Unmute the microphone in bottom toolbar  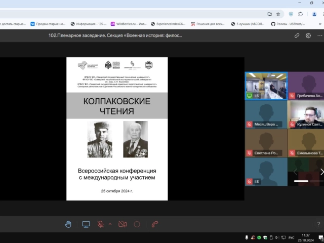coord(100,224)
